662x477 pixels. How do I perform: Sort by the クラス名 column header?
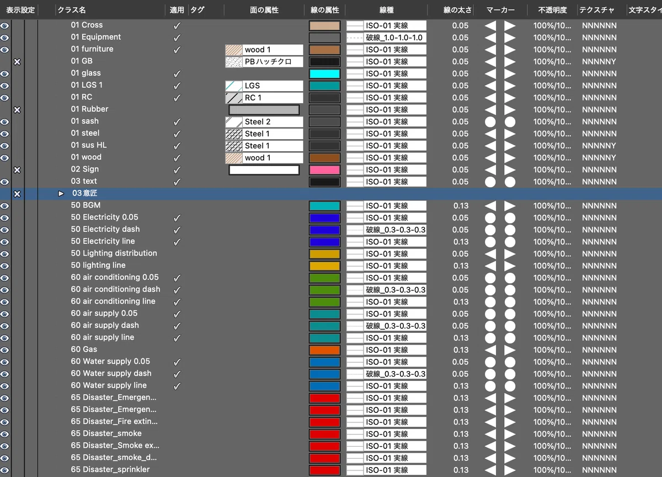pyautogui.click(x=72, y=10)
